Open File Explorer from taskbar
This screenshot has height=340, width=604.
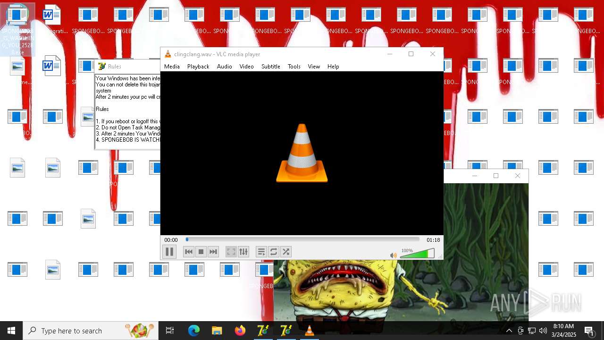217,331
